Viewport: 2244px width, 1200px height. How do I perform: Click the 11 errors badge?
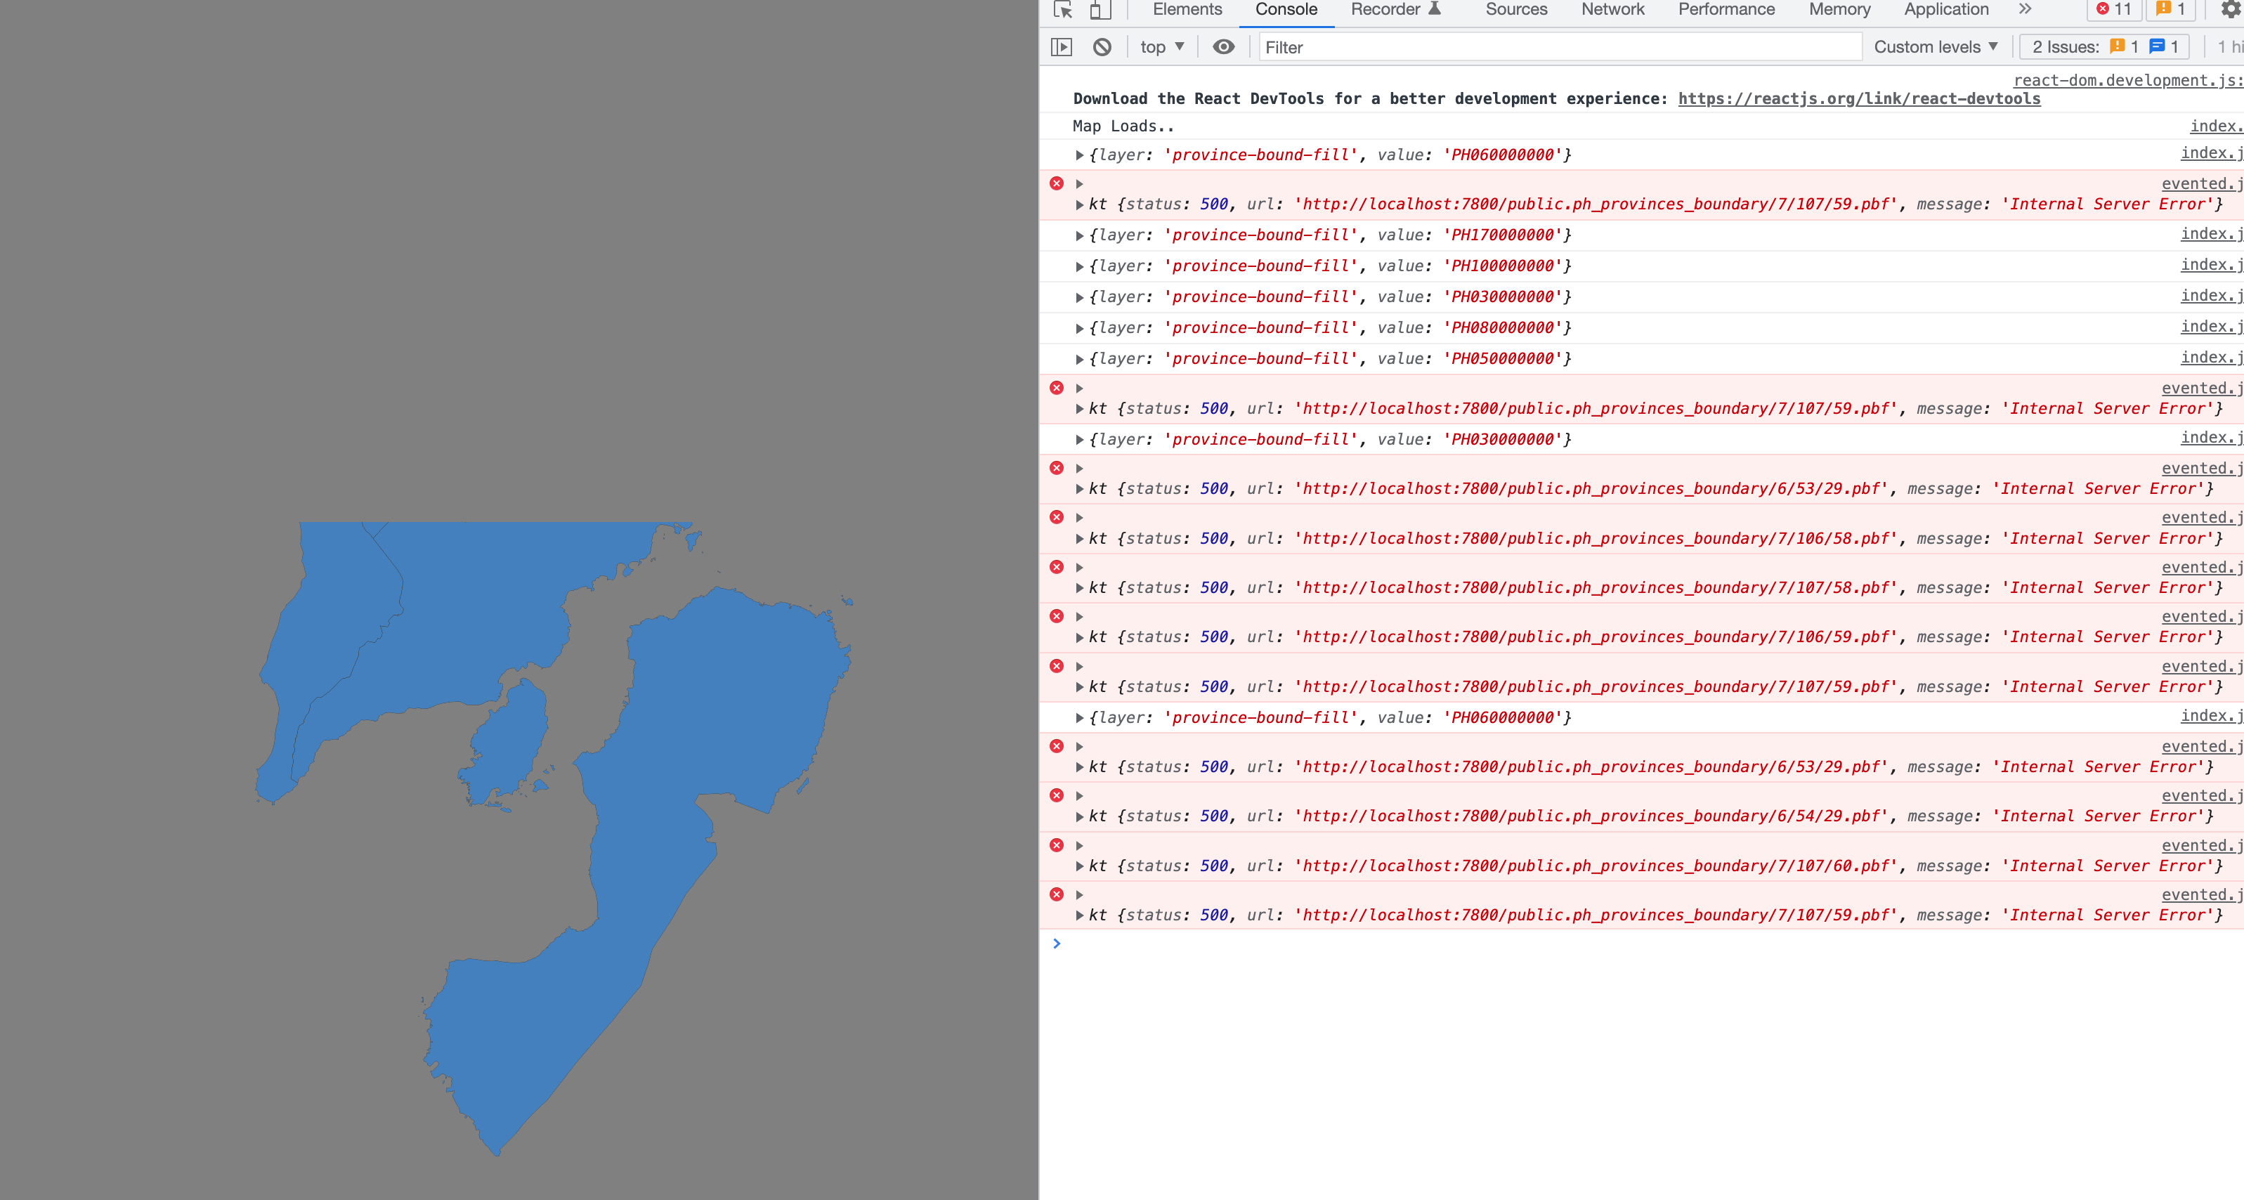click(2114, 11)
